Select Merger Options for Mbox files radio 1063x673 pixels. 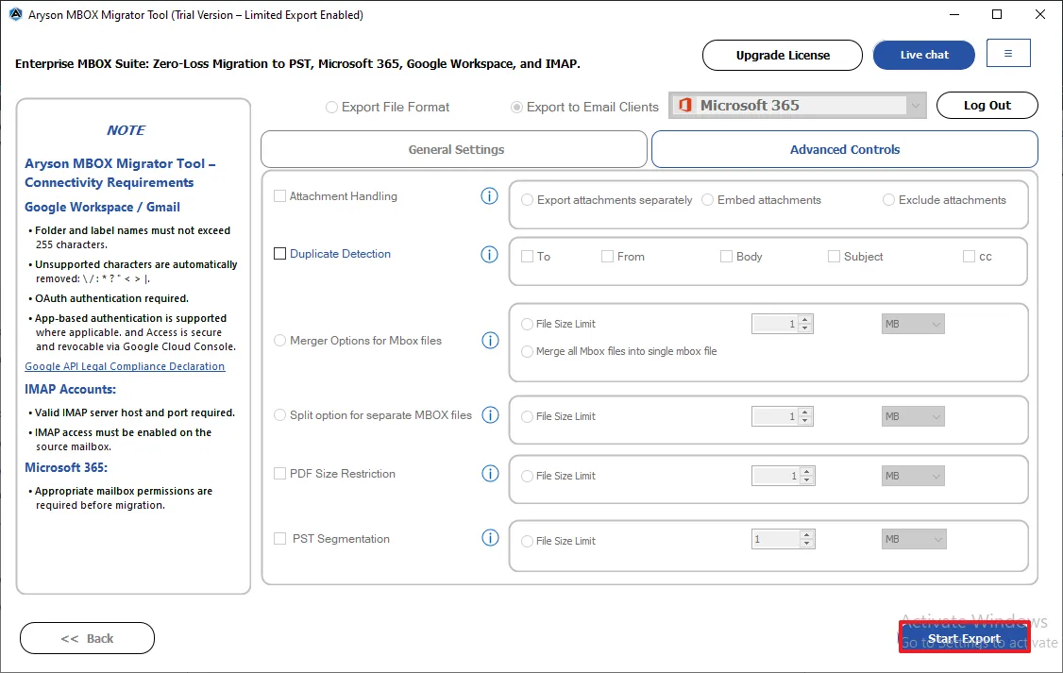click(279, 340)
